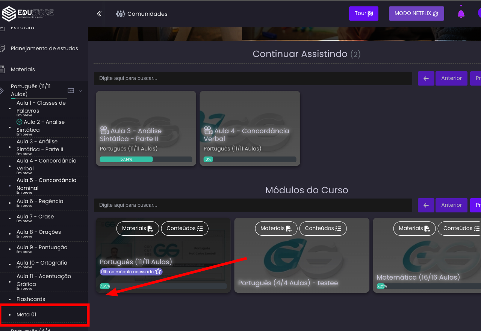The height and width of the screenshot is (331, 481).
Task: Click the EduStore logo
Action: click(x=28, y=14)
